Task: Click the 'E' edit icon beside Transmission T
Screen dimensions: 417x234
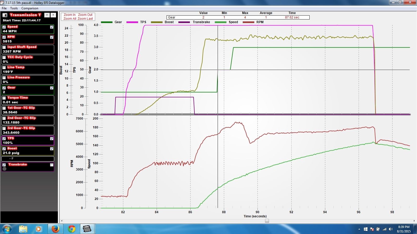Action: 5,15
